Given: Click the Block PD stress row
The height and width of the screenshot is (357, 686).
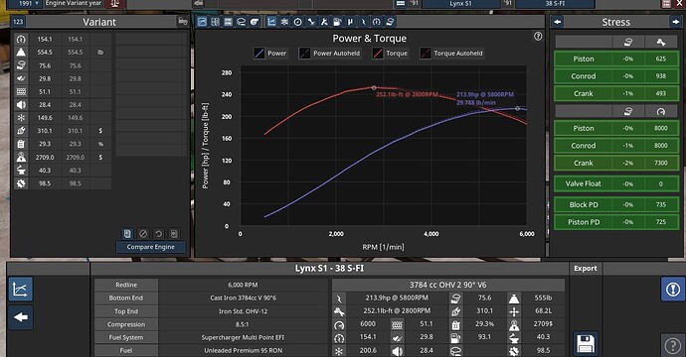Looking at the screenshot, I should click(x=616, y=204).
